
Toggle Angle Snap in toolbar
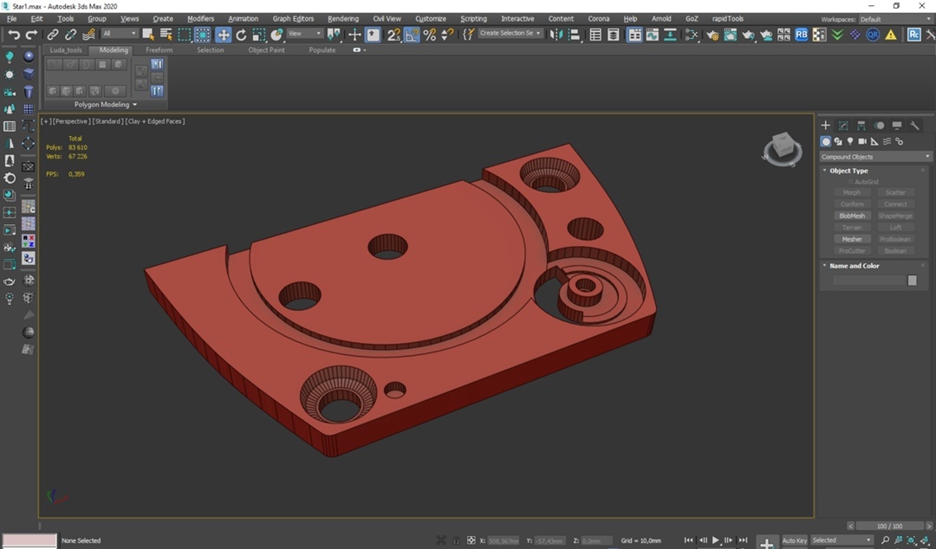click(x=412, y=35)
